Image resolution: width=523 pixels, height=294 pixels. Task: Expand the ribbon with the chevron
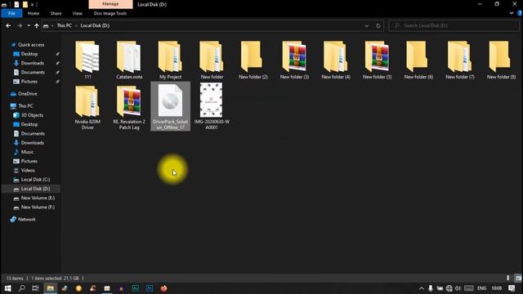pos(512,13)
